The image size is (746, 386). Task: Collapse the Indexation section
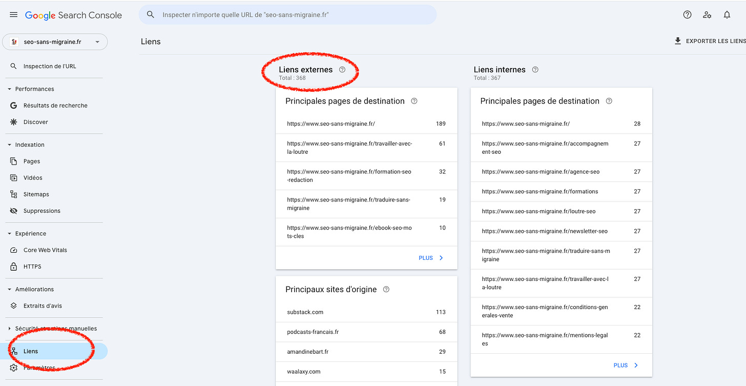[9, 145]
